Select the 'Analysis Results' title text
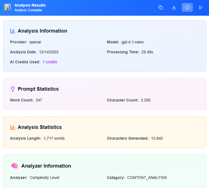This screenshot has height=190, width=209. point(30,5)
